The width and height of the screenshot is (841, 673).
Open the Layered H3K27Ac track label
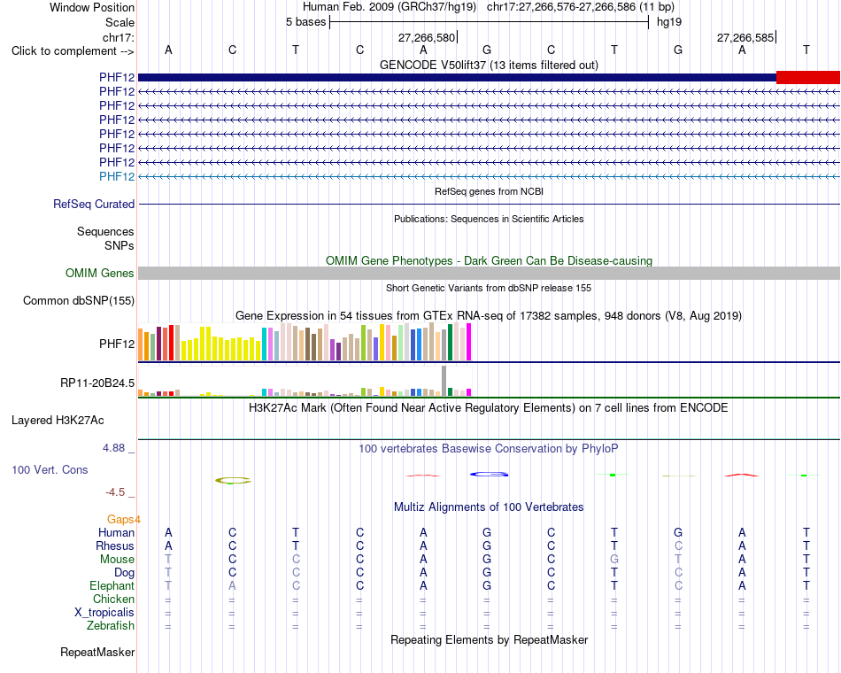click(x=58, y=421)
